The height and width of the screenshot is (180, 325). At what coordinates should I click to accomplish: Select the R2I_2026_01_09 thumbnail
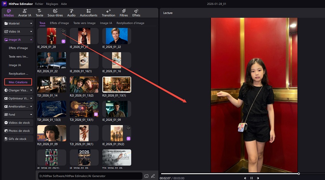52,133
